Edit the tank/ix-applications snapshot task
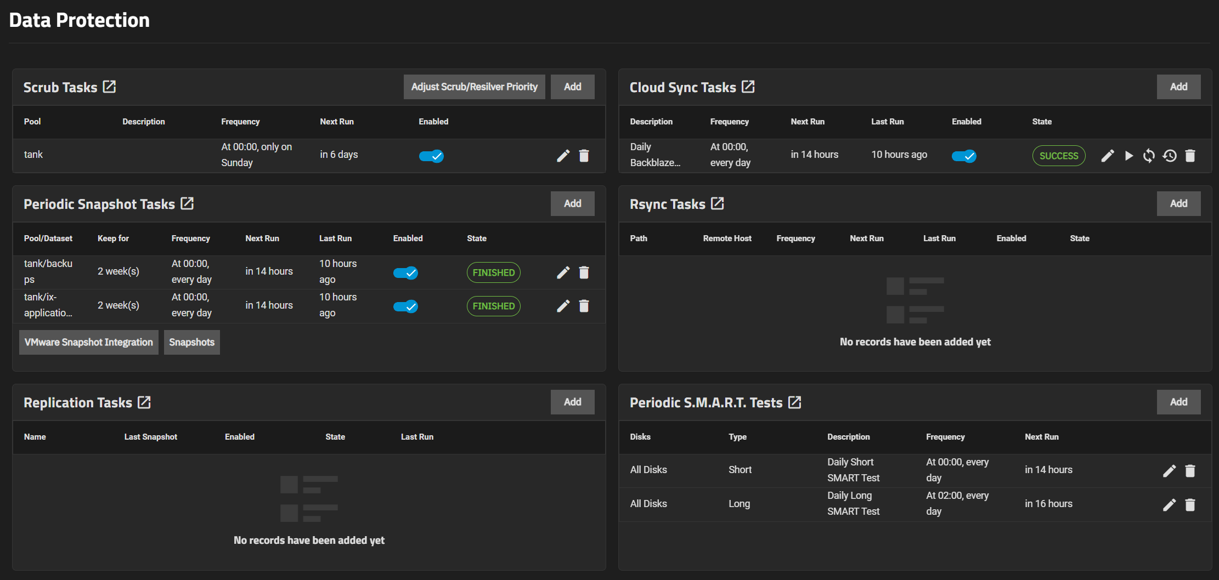1219x580 pixels. pyautogui.click(x=563, y=306)
